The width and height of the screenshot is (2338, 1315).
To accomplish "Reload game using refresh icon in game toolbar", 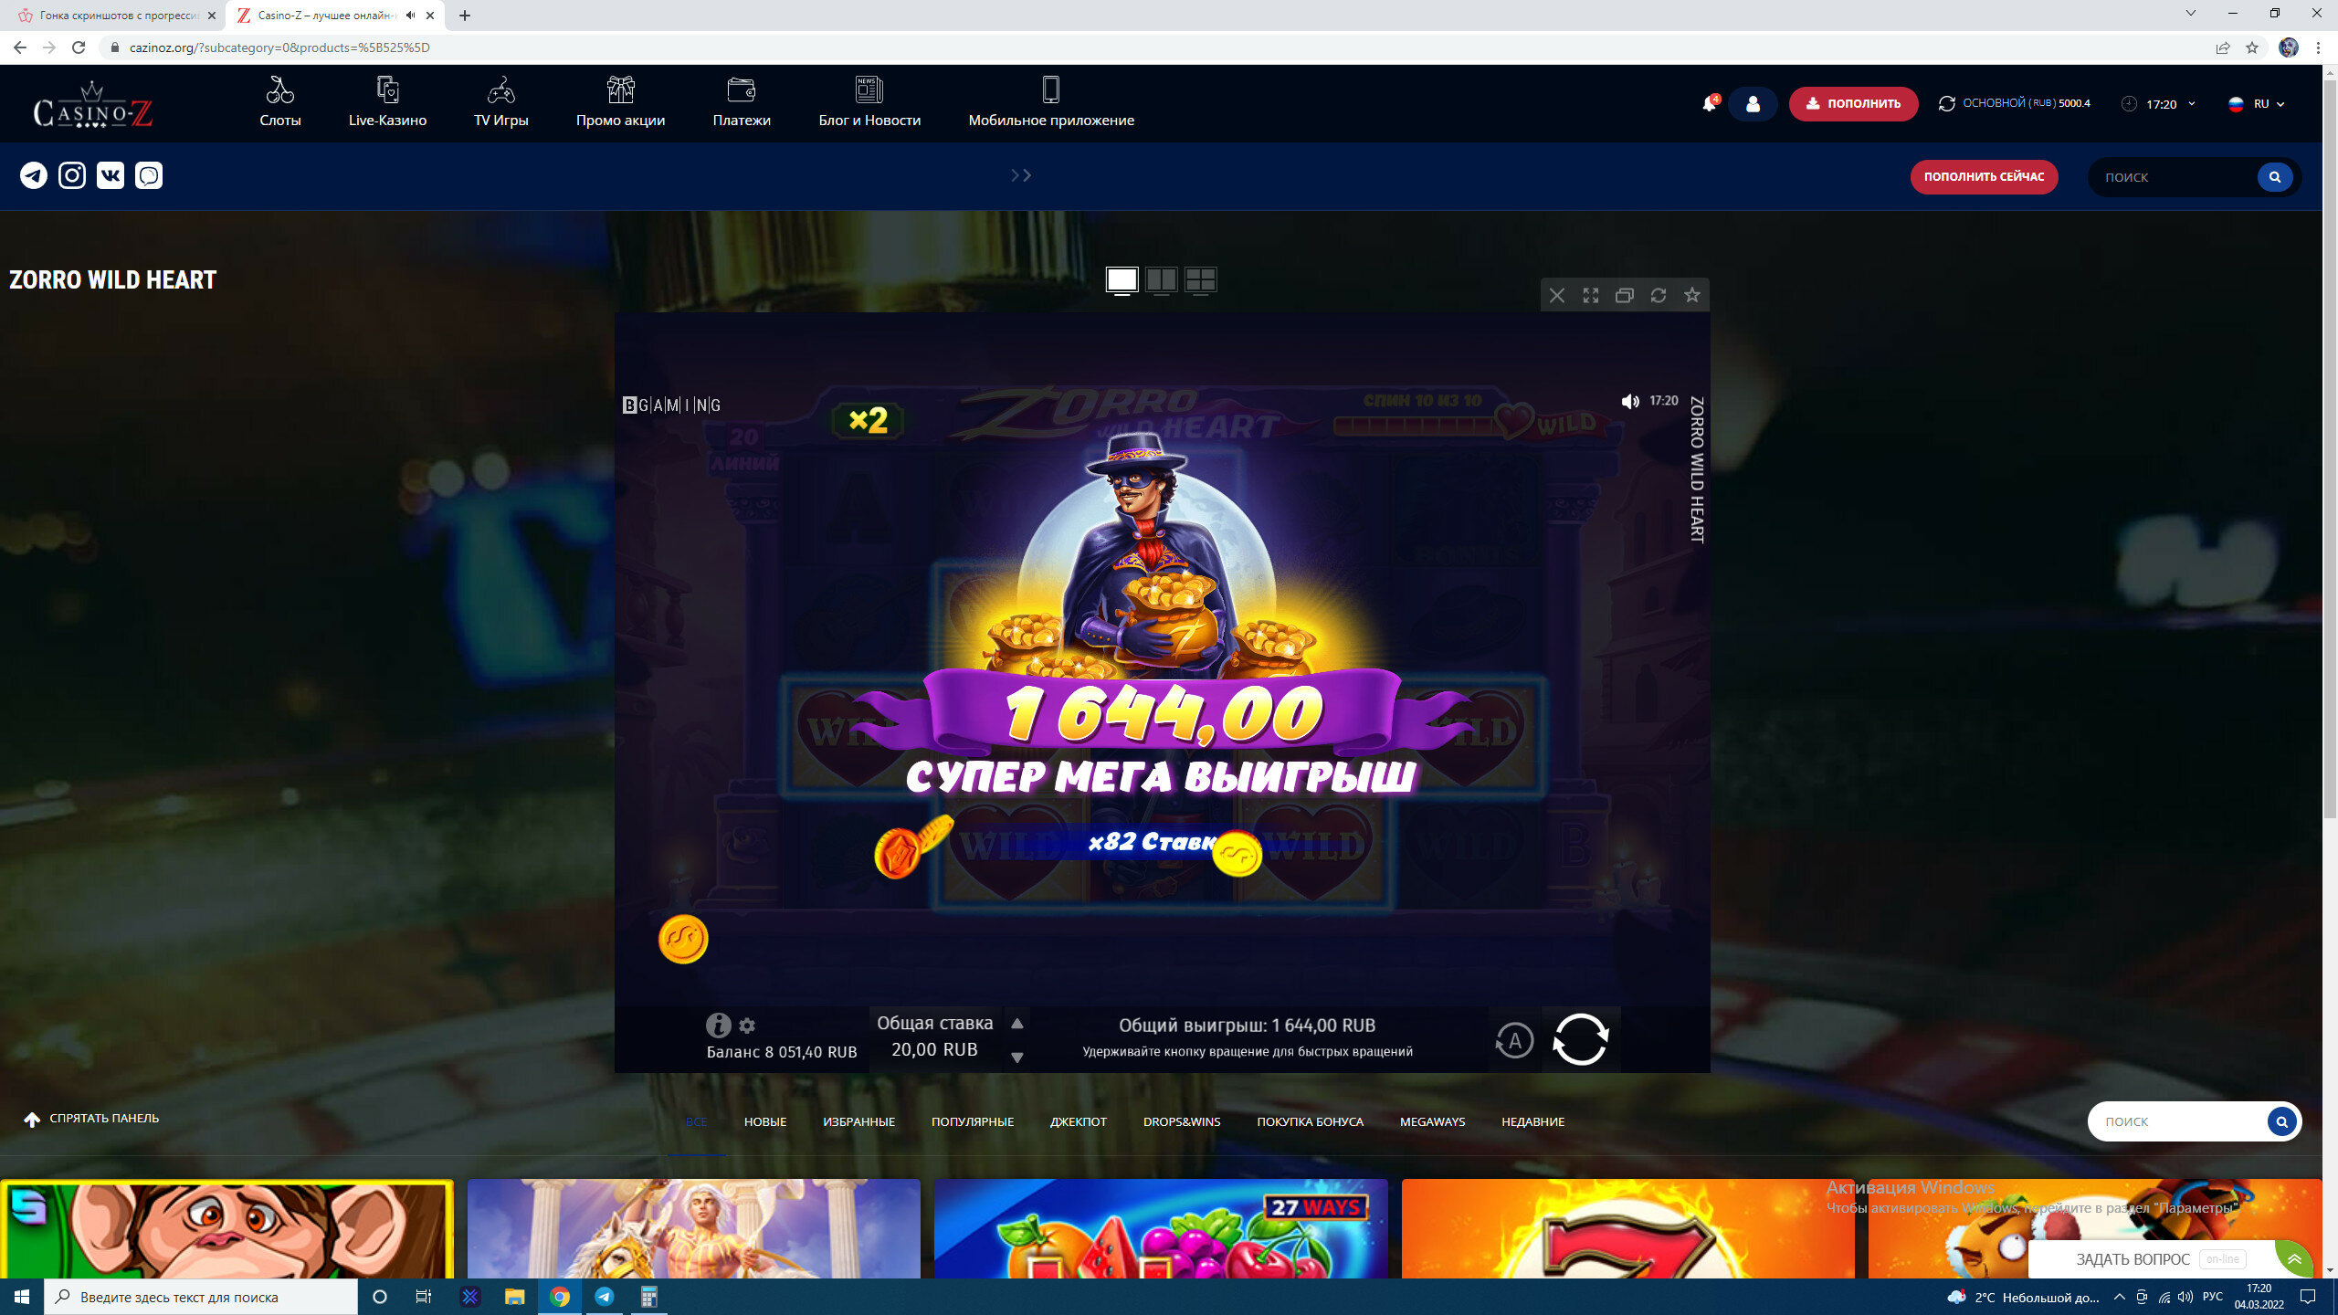I will coord(1658,295).
